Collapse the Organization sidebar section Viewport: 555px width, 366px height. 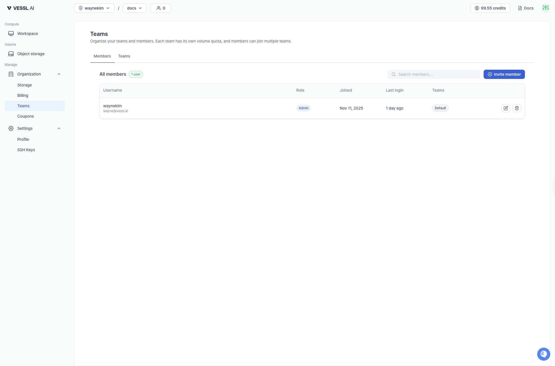click(x=59, y=74)
